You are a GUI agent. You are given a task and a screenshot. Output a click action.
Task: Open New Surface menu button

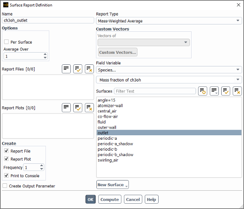tap(113, 185)
